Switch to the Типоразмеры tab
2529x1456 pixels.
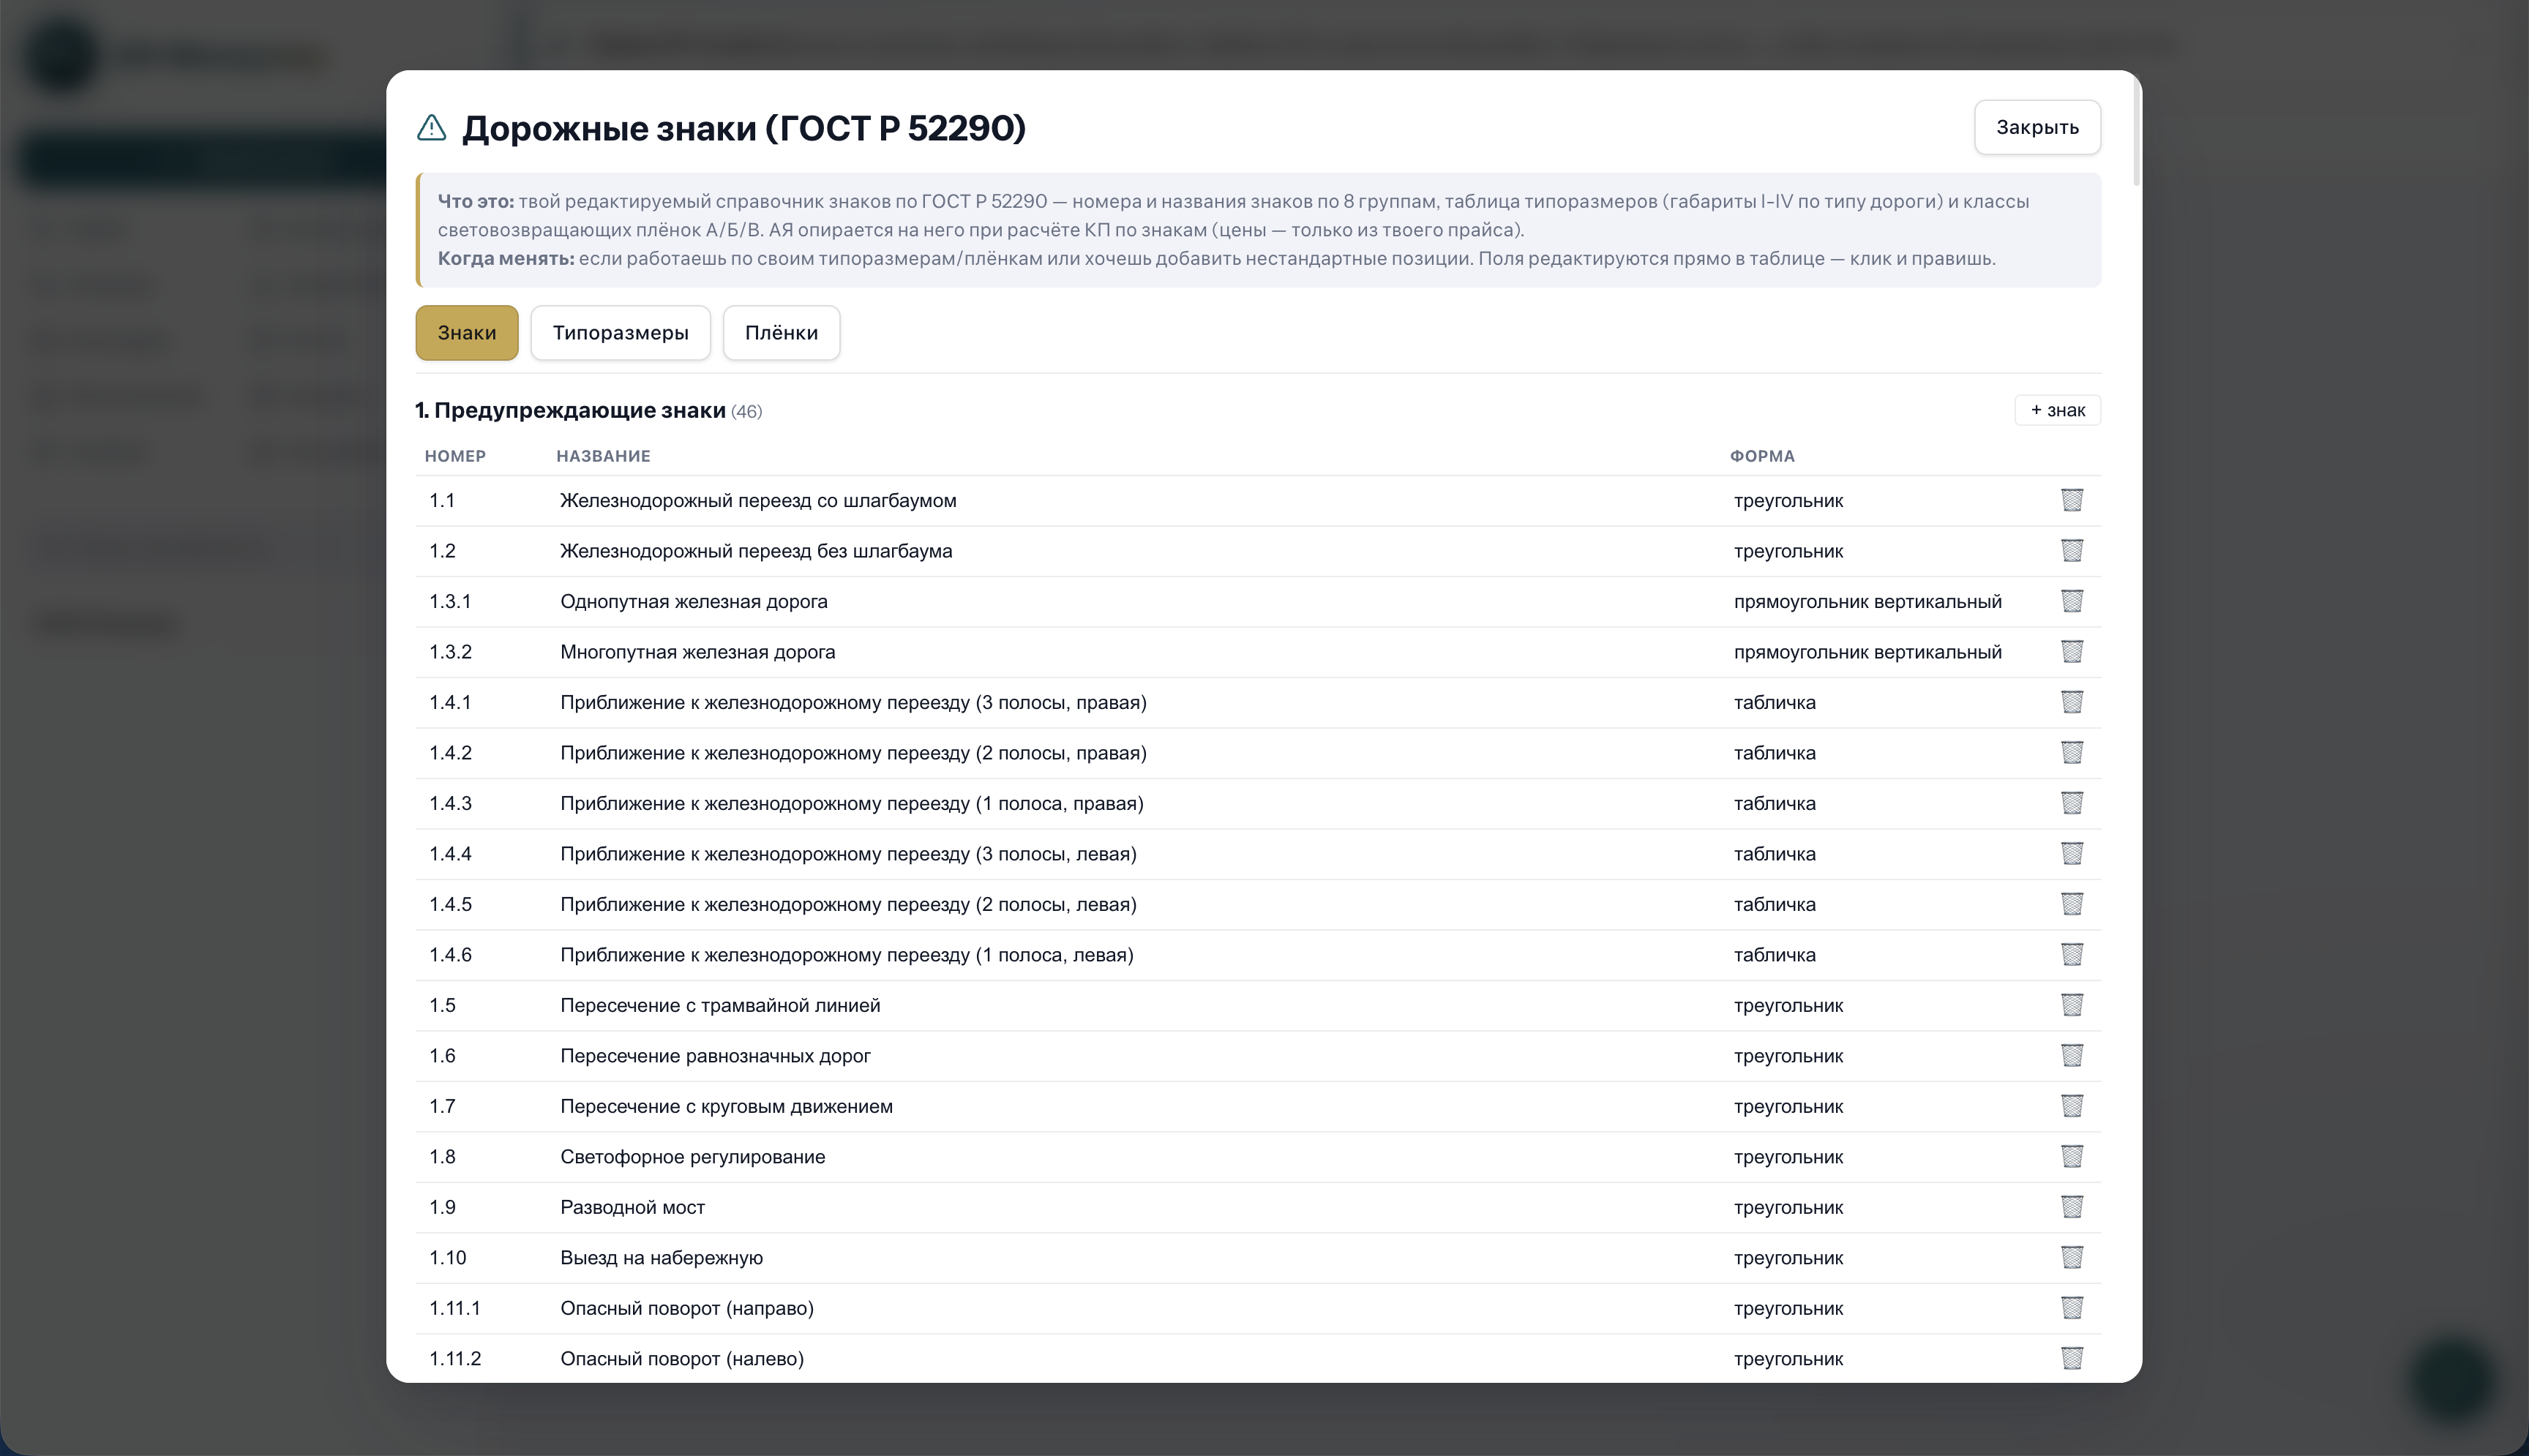620,333
